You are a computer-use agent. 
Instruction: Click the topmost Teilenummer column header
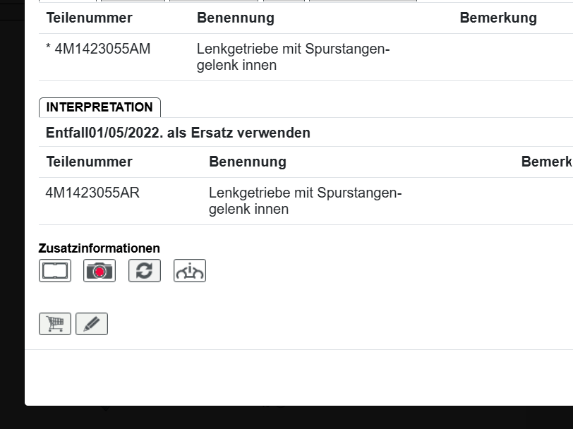pyautogui.click(x=89, y=18)
